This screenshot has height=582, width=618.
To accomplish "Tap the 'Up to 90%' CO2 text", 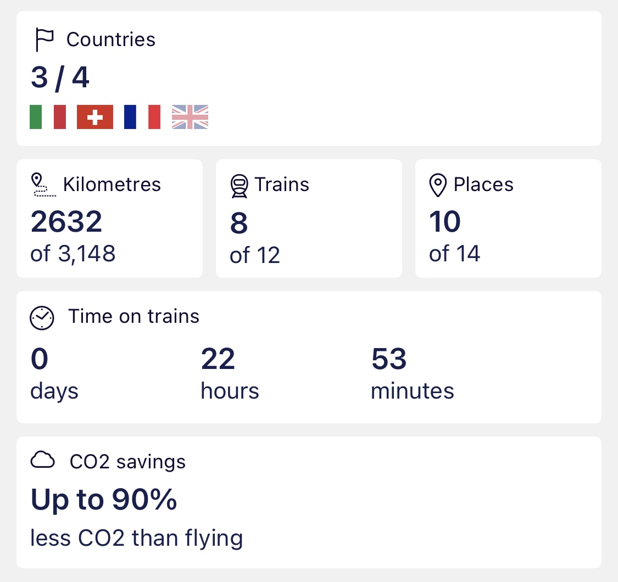I will (x=104, y=500).
